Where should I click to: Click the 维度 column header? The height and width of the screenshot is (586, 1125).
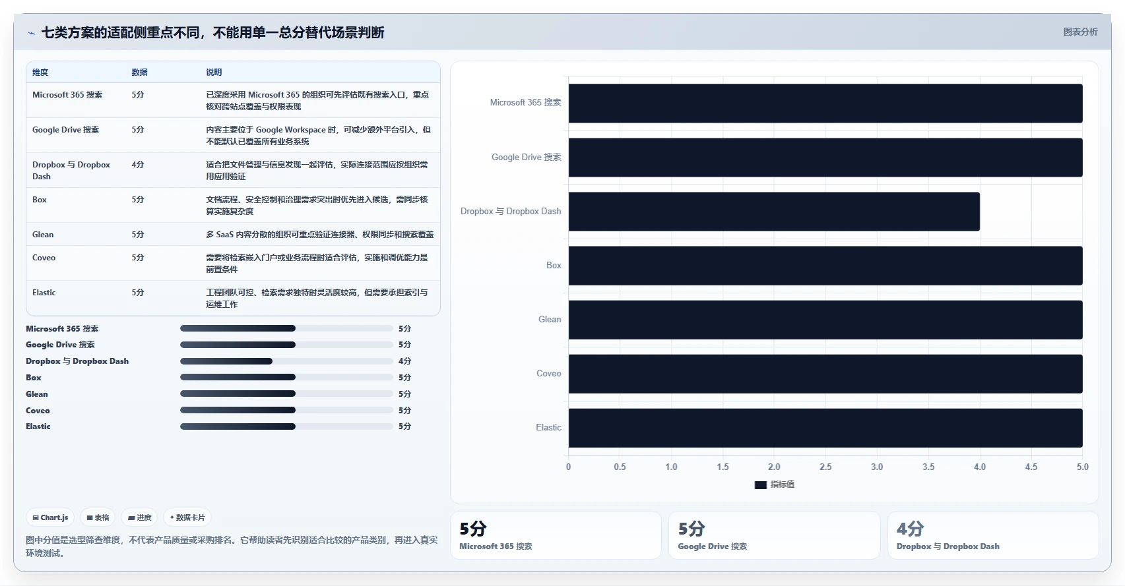pyautogui.click(x=40, y=73)
